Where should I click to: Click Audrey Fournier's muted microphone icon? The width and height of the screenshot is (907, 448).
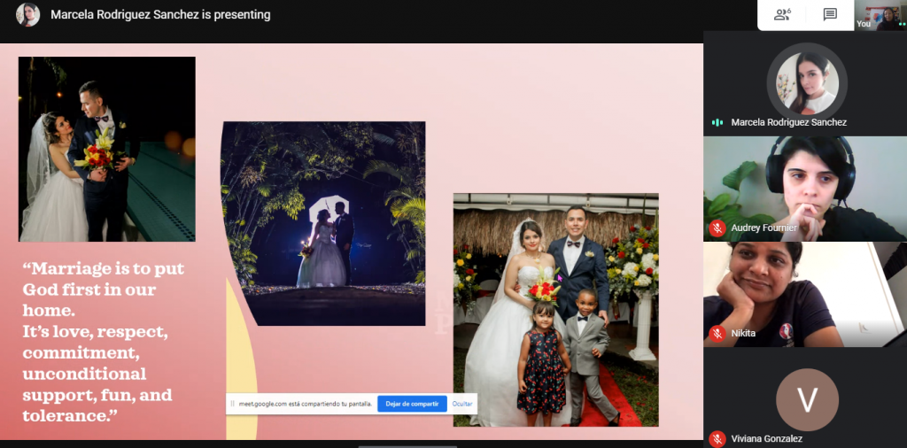point(717,228)
